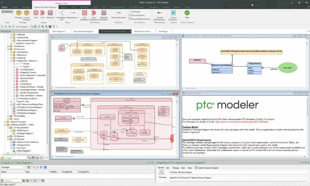The width and height of the screenshot is (310, 186).
Task: Click the zoom in magnifier on quick toolbar
Action: coord(43,27)
